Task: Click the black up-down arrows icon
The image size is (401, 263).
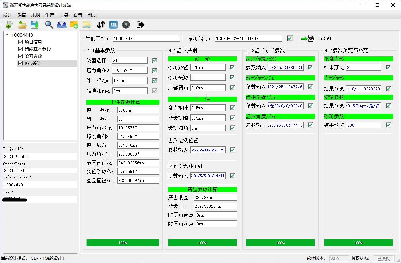Action: (101, 25)
